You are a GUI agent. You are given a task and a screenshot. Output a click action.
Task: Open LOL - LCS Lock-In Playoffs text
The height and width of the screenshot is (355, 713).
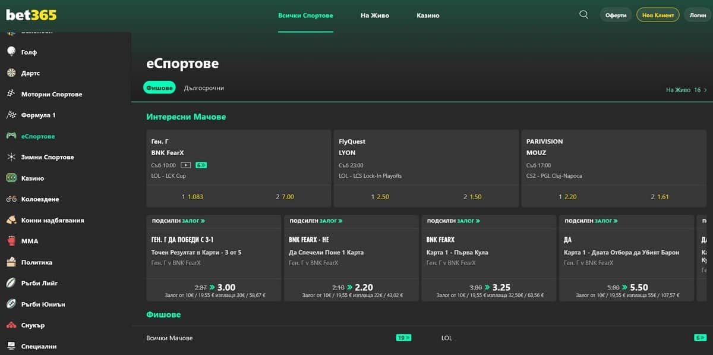370,176
